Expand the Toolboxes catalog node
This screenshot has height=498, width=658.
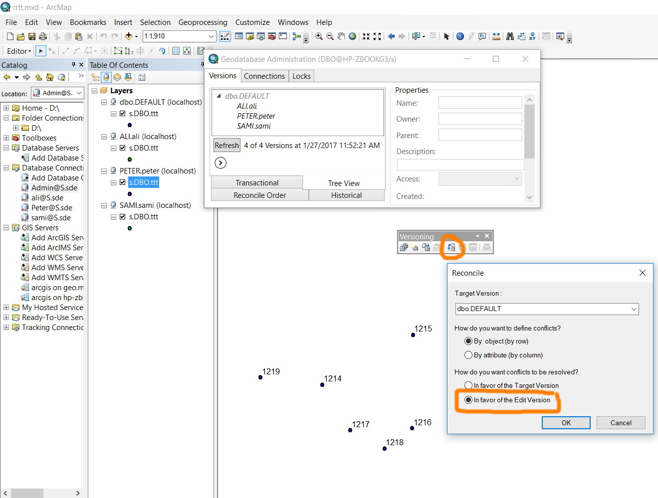6,138
